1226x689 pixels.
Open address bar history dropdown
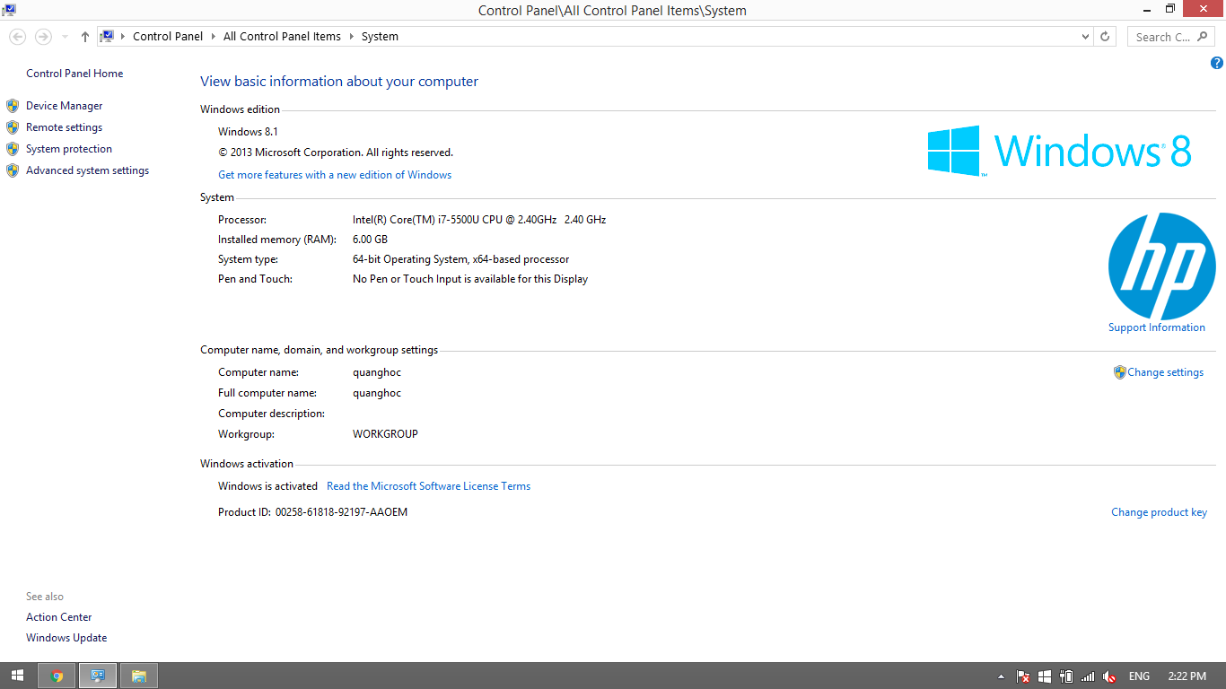pos(1086,37)
